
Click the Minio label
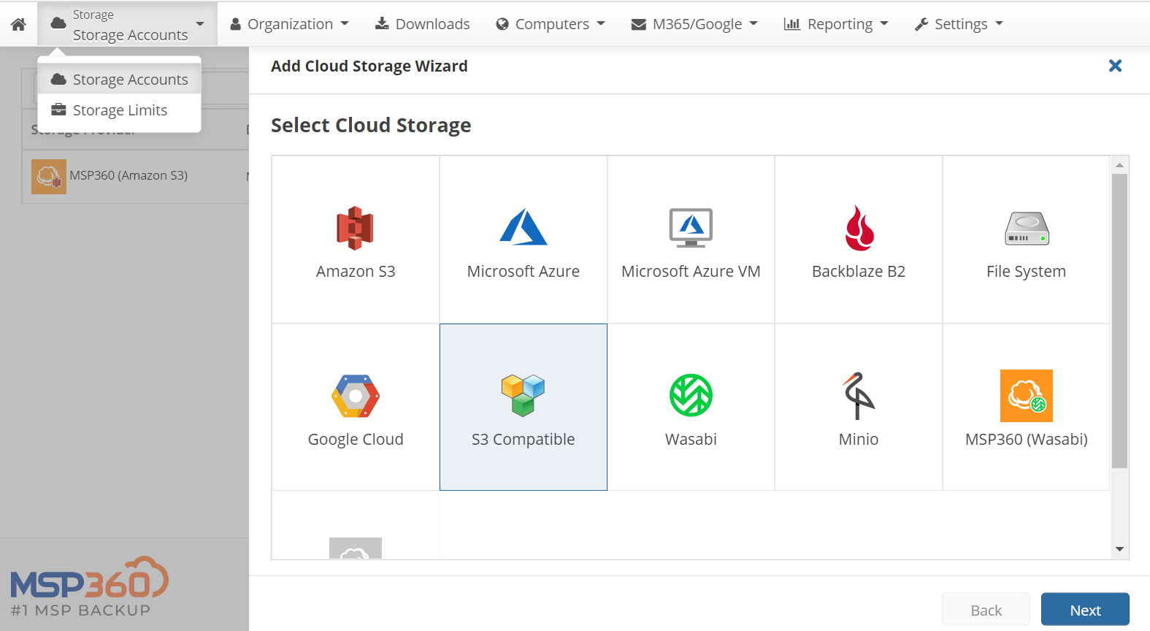coord(859,440)
